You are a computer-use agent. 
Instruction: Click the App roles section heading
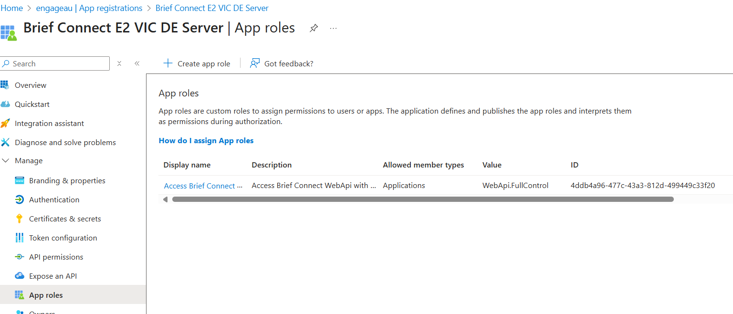coord(178,93)
